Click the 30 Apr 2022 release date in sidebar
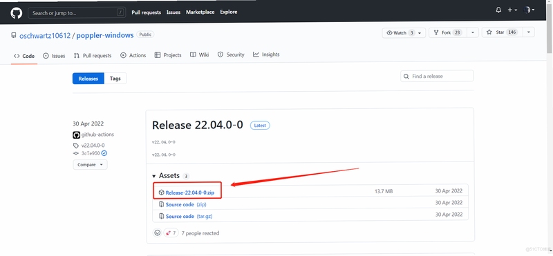The height and width of the screenshot is (256, 553). tap(88, 124)
